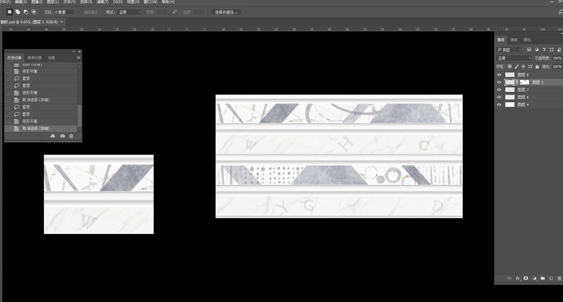Screen dimensions: 563x302
Task: Create new snapshot camera icon in History
Action: coord(63,136)
